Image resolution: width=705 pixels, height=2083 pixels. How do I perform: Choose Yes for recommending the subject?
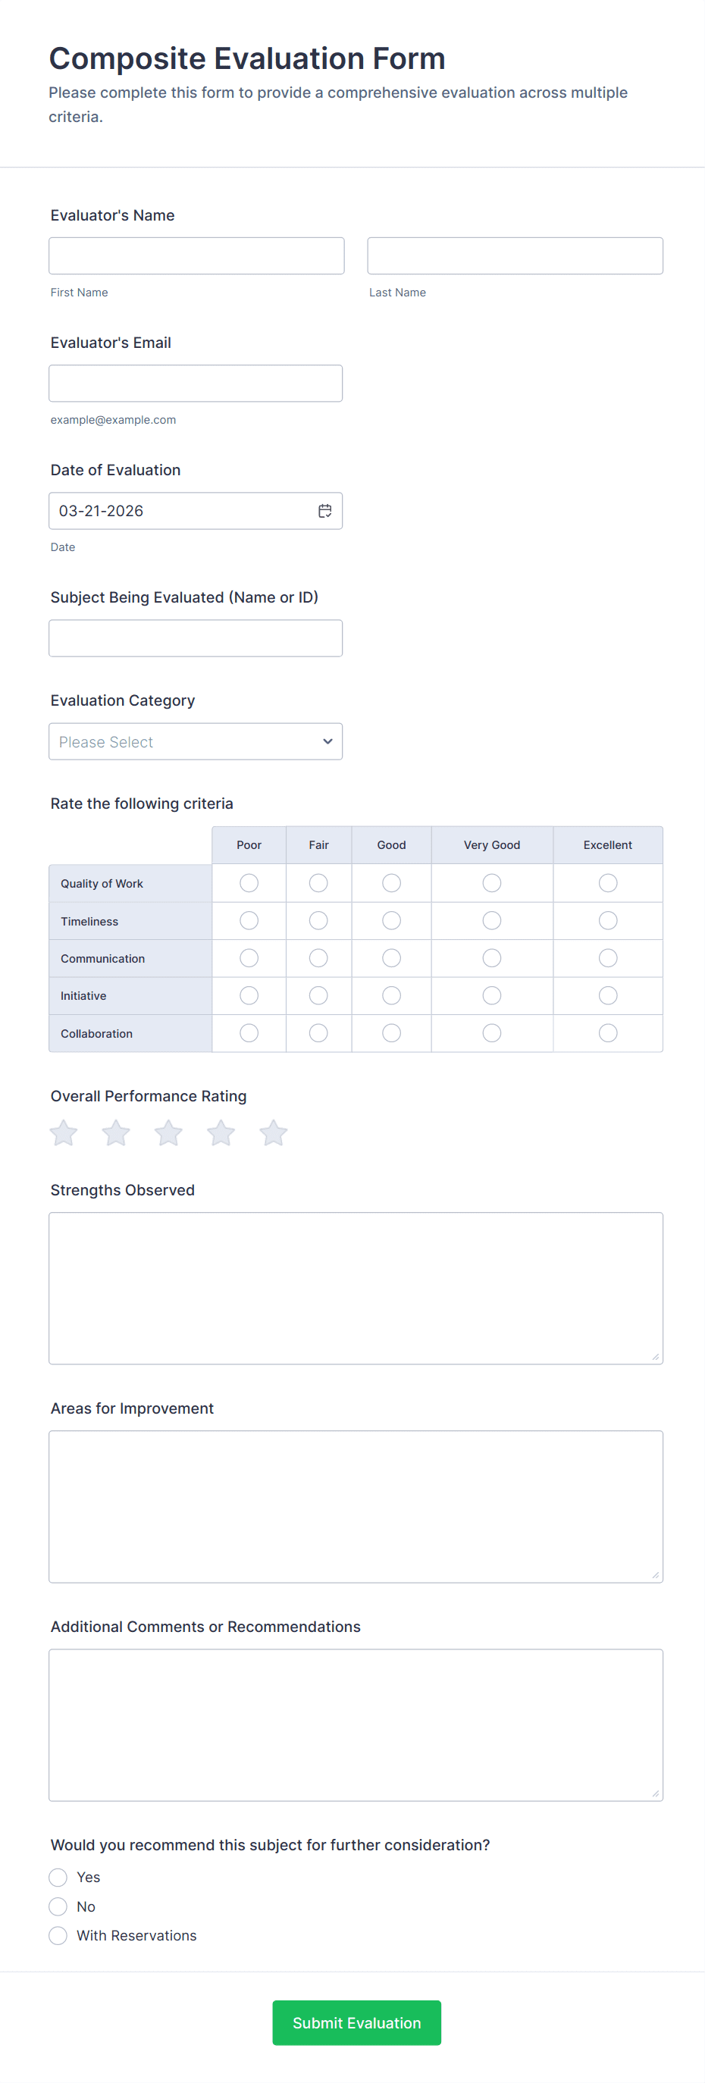click(58, 1877)
